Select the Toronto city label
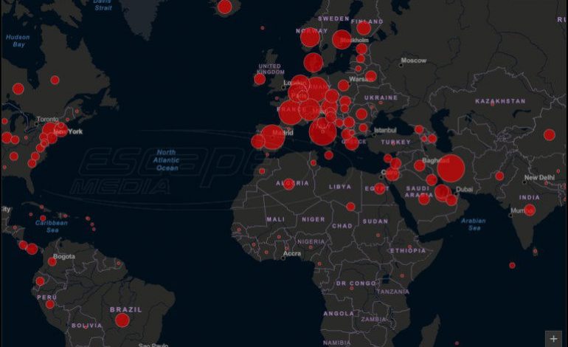 (47, 119)
